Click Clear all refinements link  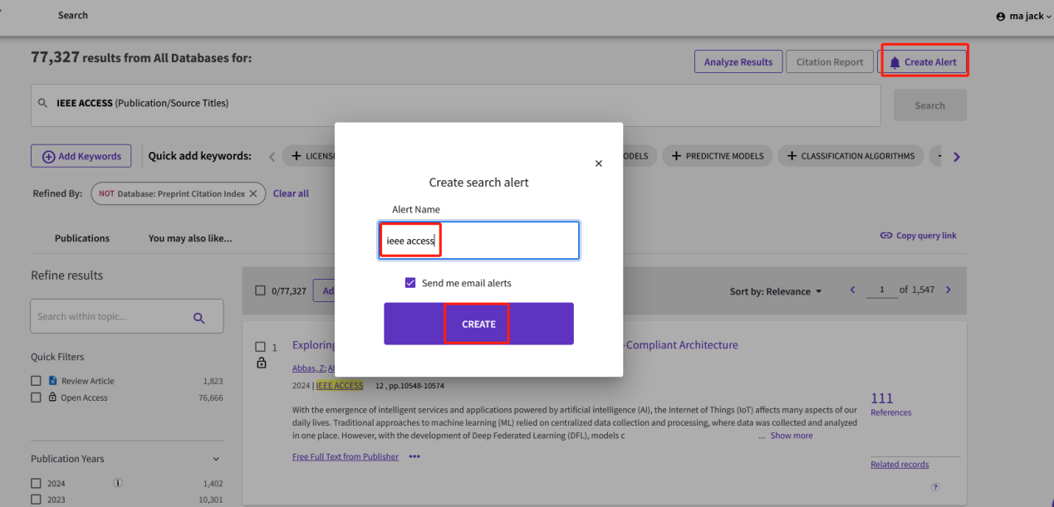[291, 193]
